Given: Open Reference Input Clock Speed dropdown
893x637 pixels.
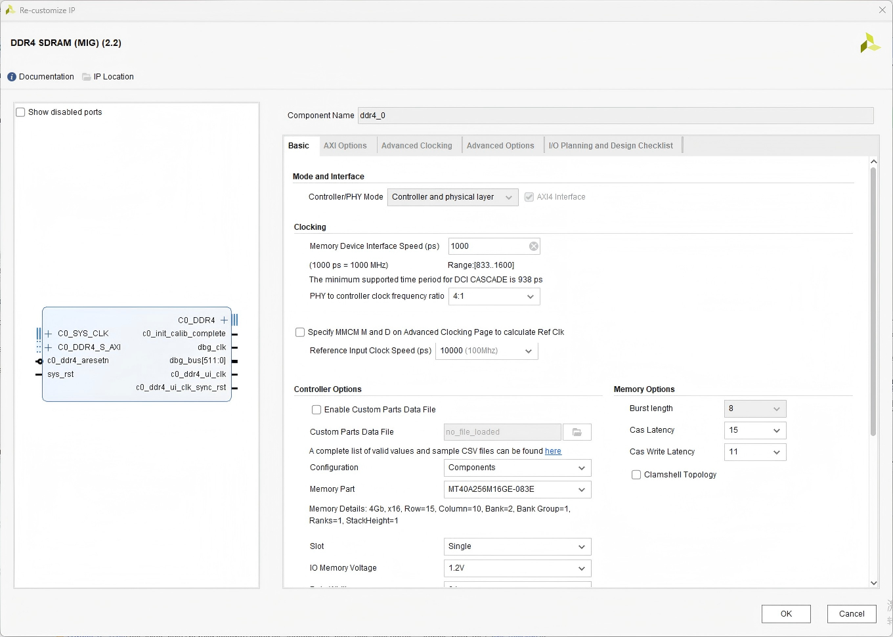Looking at the screenshot, I should tap(487, 351).
